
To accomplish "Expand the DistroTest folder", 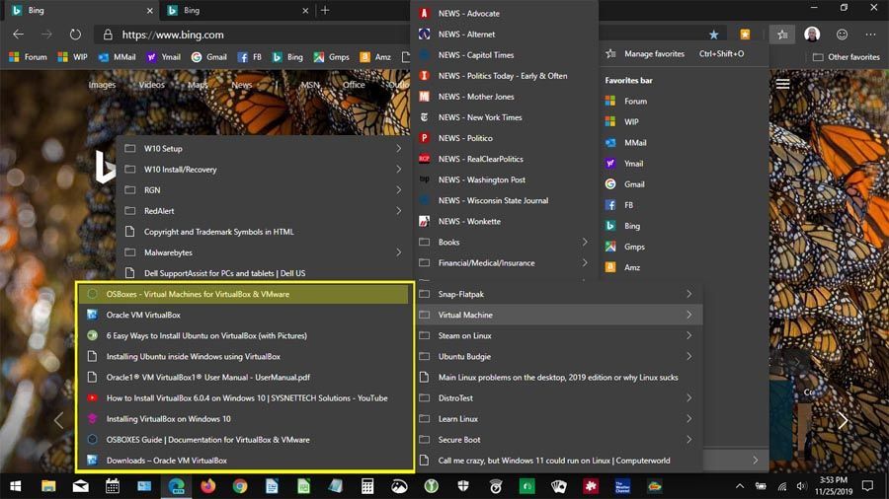I will (558, 397).
